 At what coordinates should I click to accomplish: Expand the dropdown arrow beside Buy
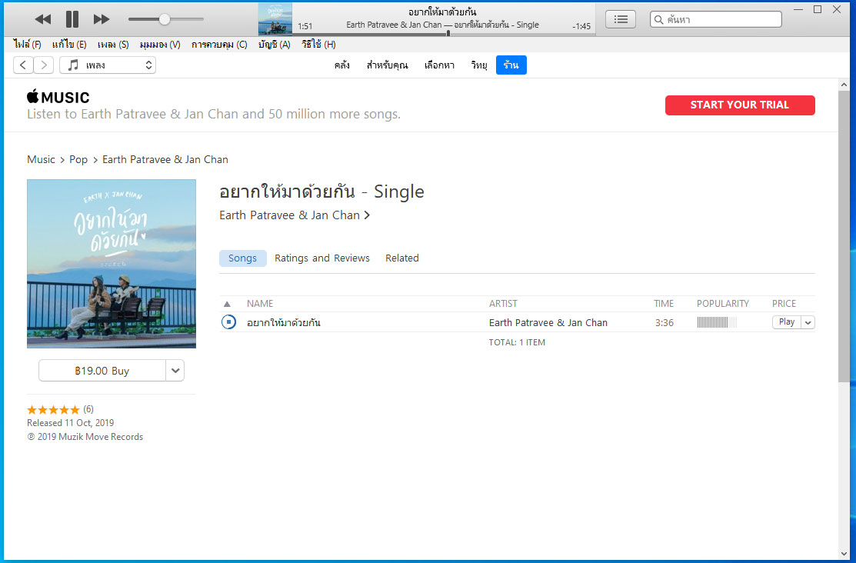tap(175, 371)
